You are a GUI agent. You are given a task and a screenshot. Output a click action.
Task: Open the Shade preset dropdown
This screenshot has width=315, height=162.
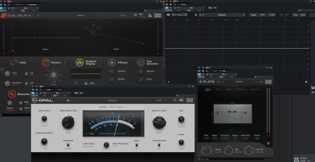click(222, 15)
